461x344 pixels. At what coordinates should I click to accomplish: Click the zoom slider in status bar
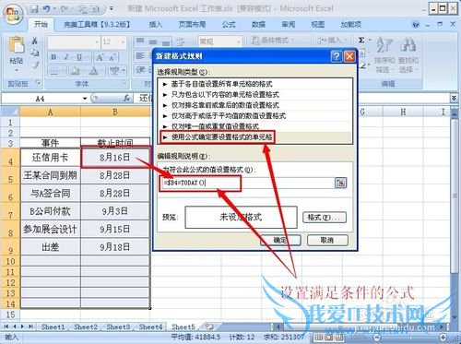(410, 338)
